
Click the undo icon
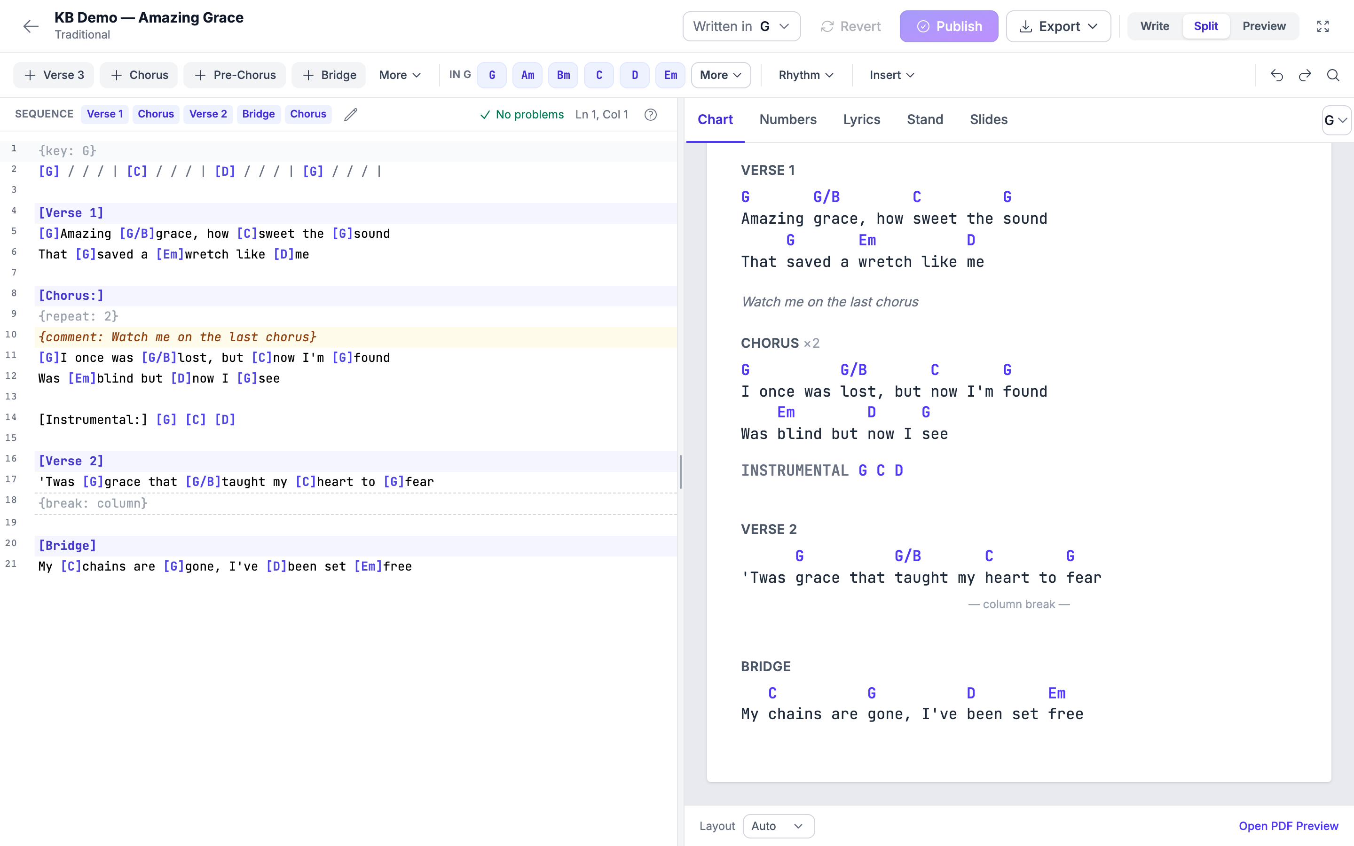coord(1276,75)
